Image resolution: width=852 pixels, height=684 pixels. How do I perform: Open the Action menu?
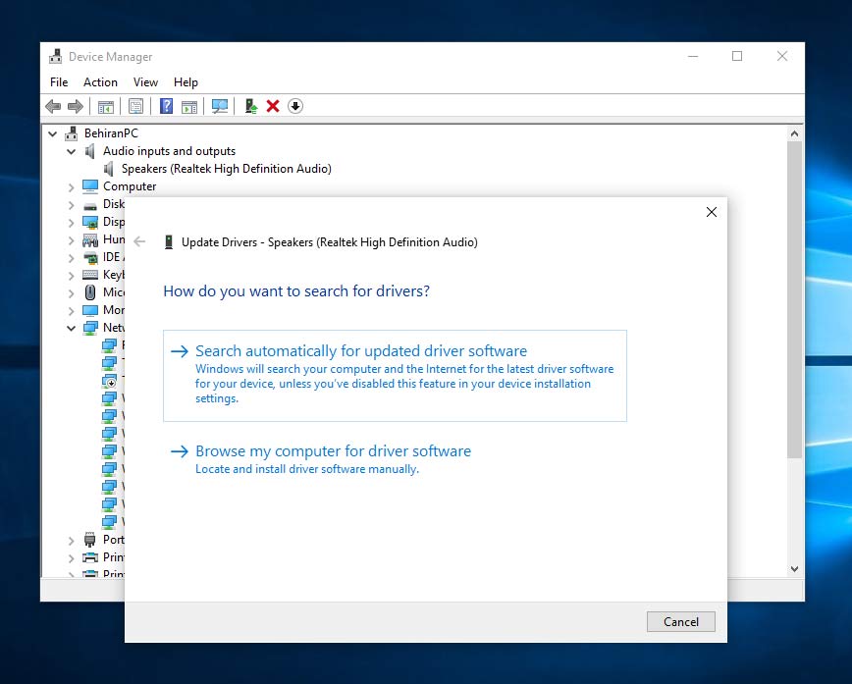coord(100,82)
